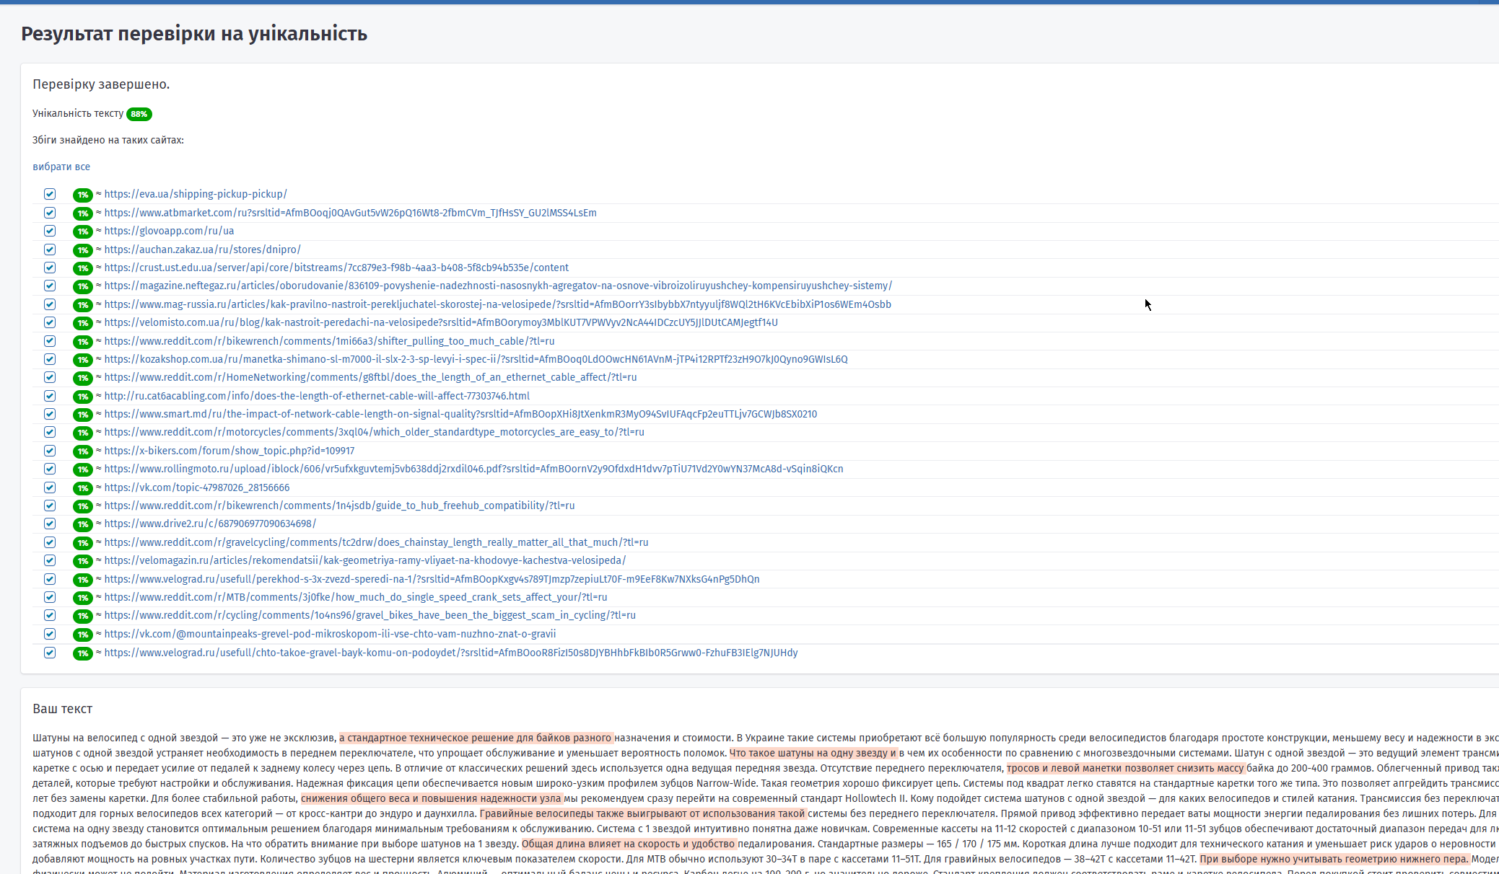Click the 88% uniqueness badge

pyautogui.click(x=139, y=114)
